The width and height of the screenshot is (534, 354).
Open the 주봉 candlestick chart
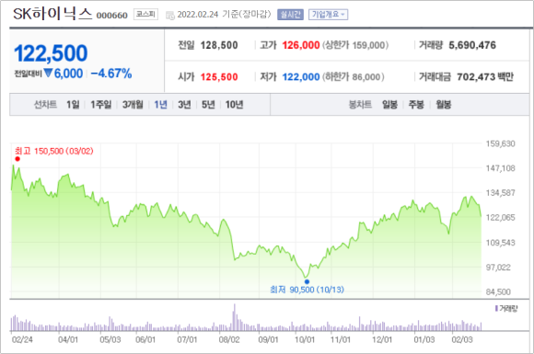416,105
